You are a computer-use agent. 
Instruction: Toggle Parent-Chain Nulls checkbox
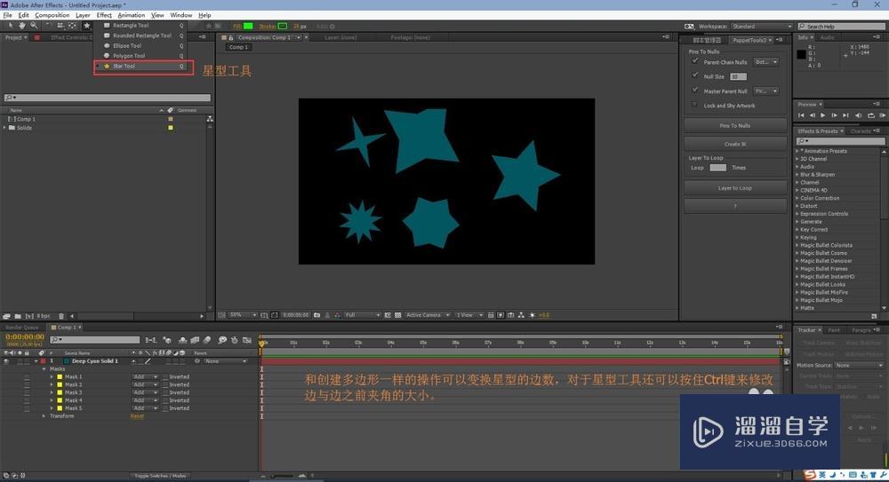695,61
